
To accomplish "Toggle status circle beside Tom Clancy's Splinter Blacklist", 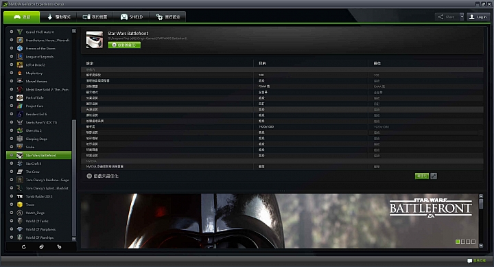I will point(12,188).
